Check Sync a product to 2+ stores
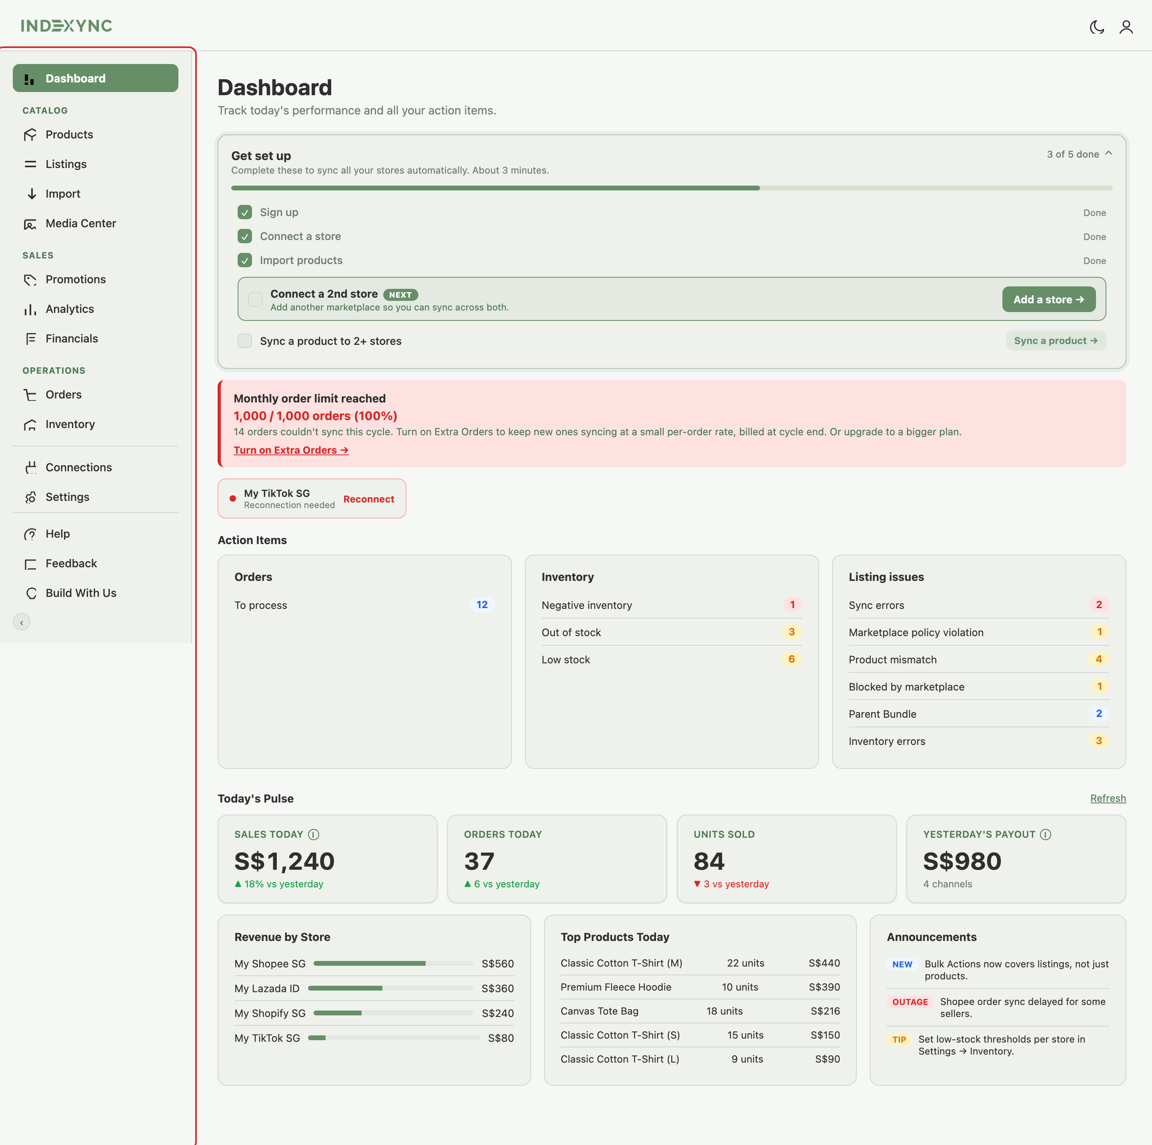The image size is (1152, 1145). 244,341
